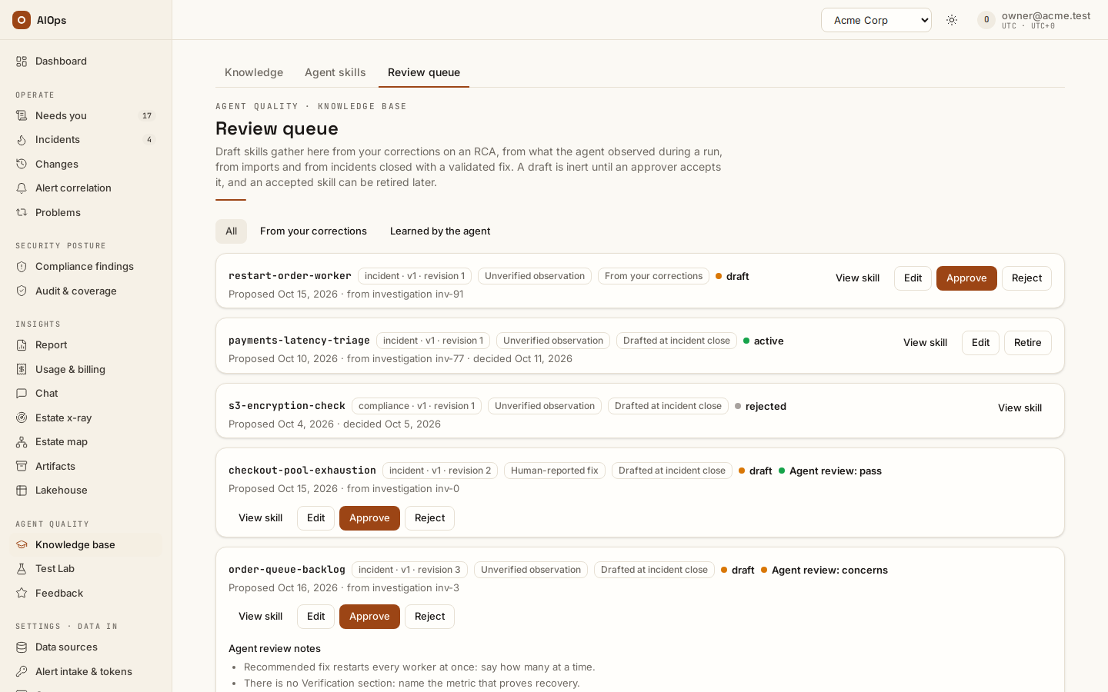Click the Incidents flame icon
1108x692 pixels.
point(22,140)
